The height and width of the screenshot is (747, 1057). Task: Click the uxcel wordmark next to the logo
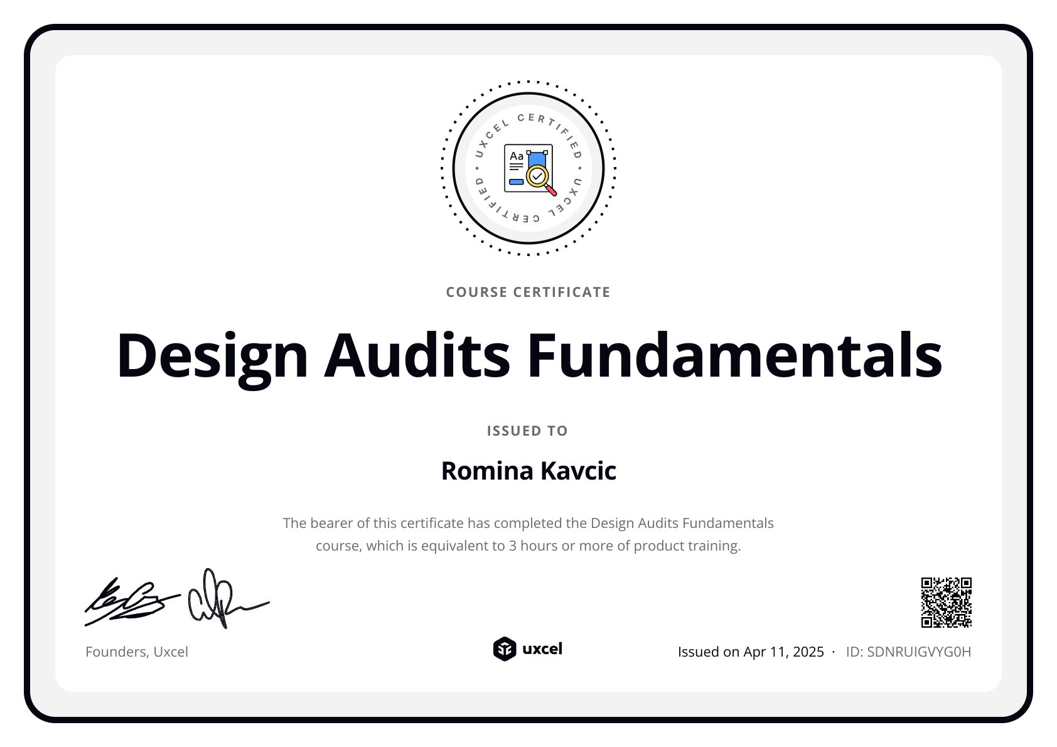pos(544,650)
